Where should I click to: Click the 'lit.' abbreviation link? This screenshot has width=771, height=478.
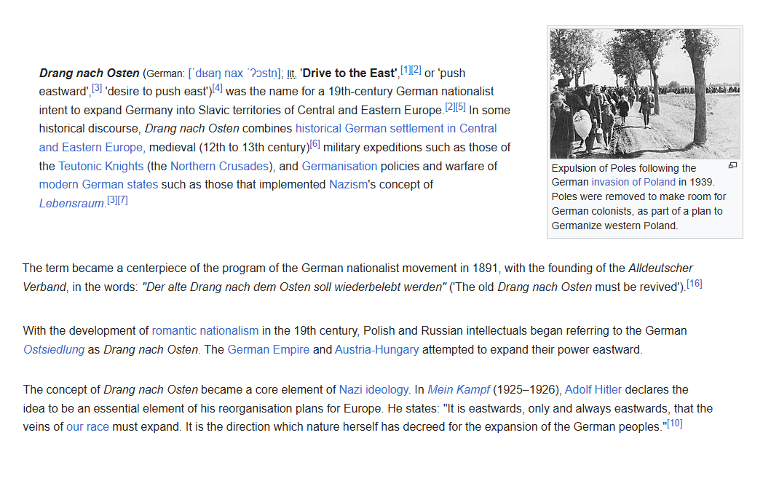pyautogui.click(x=291, y=73)
